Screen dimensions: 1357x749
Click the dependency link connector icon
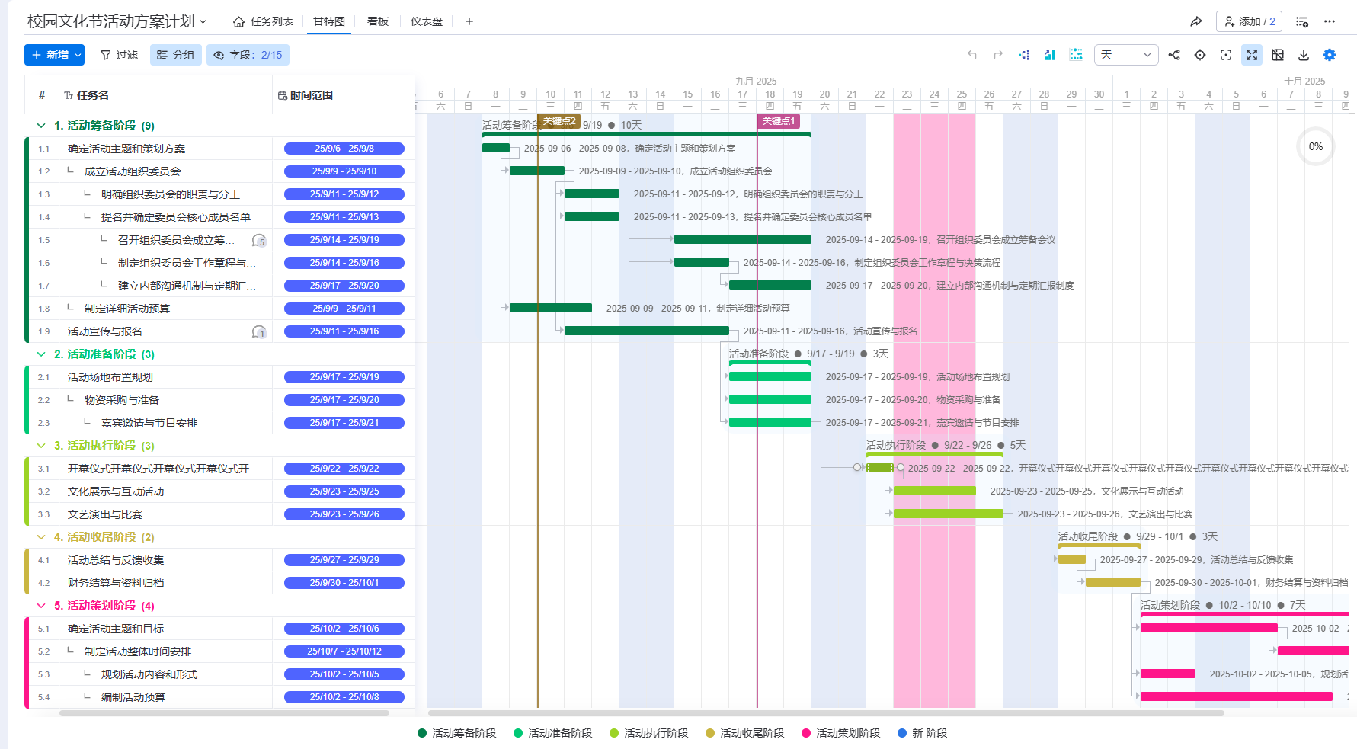(x=1174, y=55)
